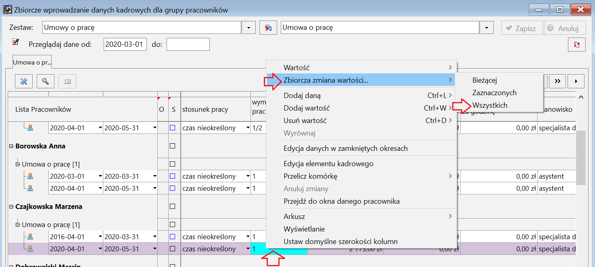The image size is (595, 267).
Task: Click the greyed keyboard icon in toolbar
Action: click(x=67, y=81)
